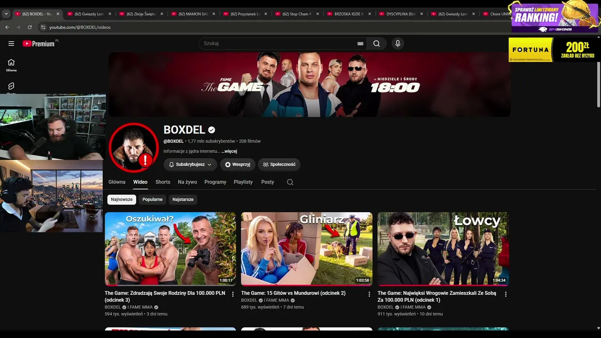Open the on-screen keyboard in search box

tap(360, 44)
